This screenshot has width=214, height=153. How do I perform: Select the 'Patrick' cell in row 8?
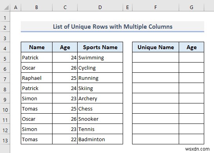pos(36,88)
